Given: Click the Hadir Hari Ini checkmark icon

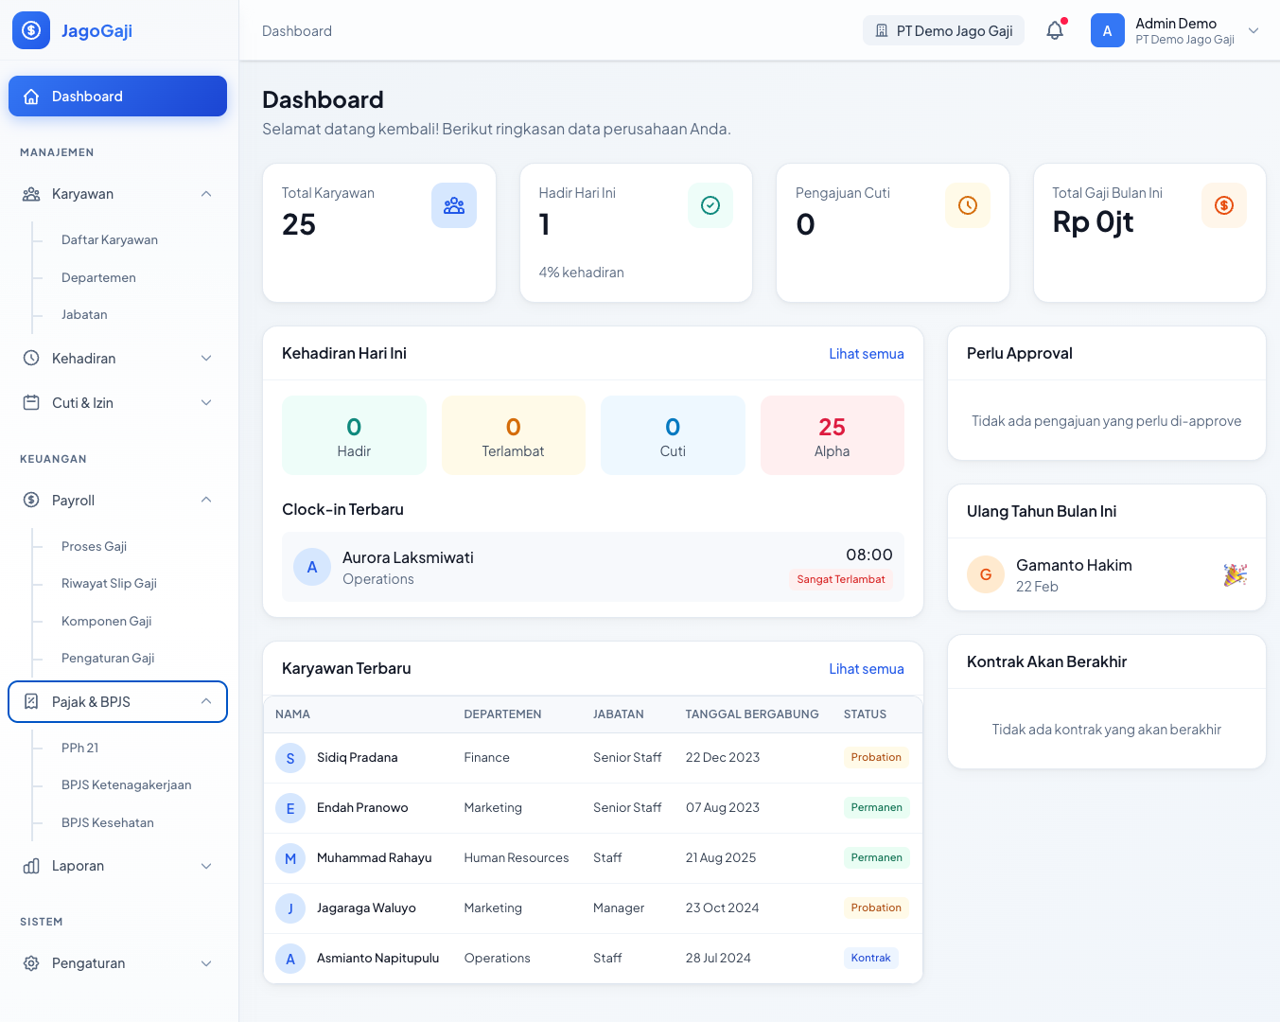Looking at the screenshot, I should click(710, 205).
